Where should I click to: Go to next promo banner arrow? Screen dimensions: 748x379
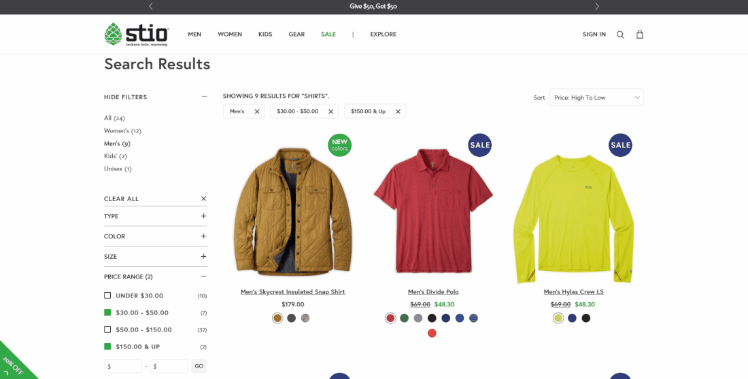point(597,6)
